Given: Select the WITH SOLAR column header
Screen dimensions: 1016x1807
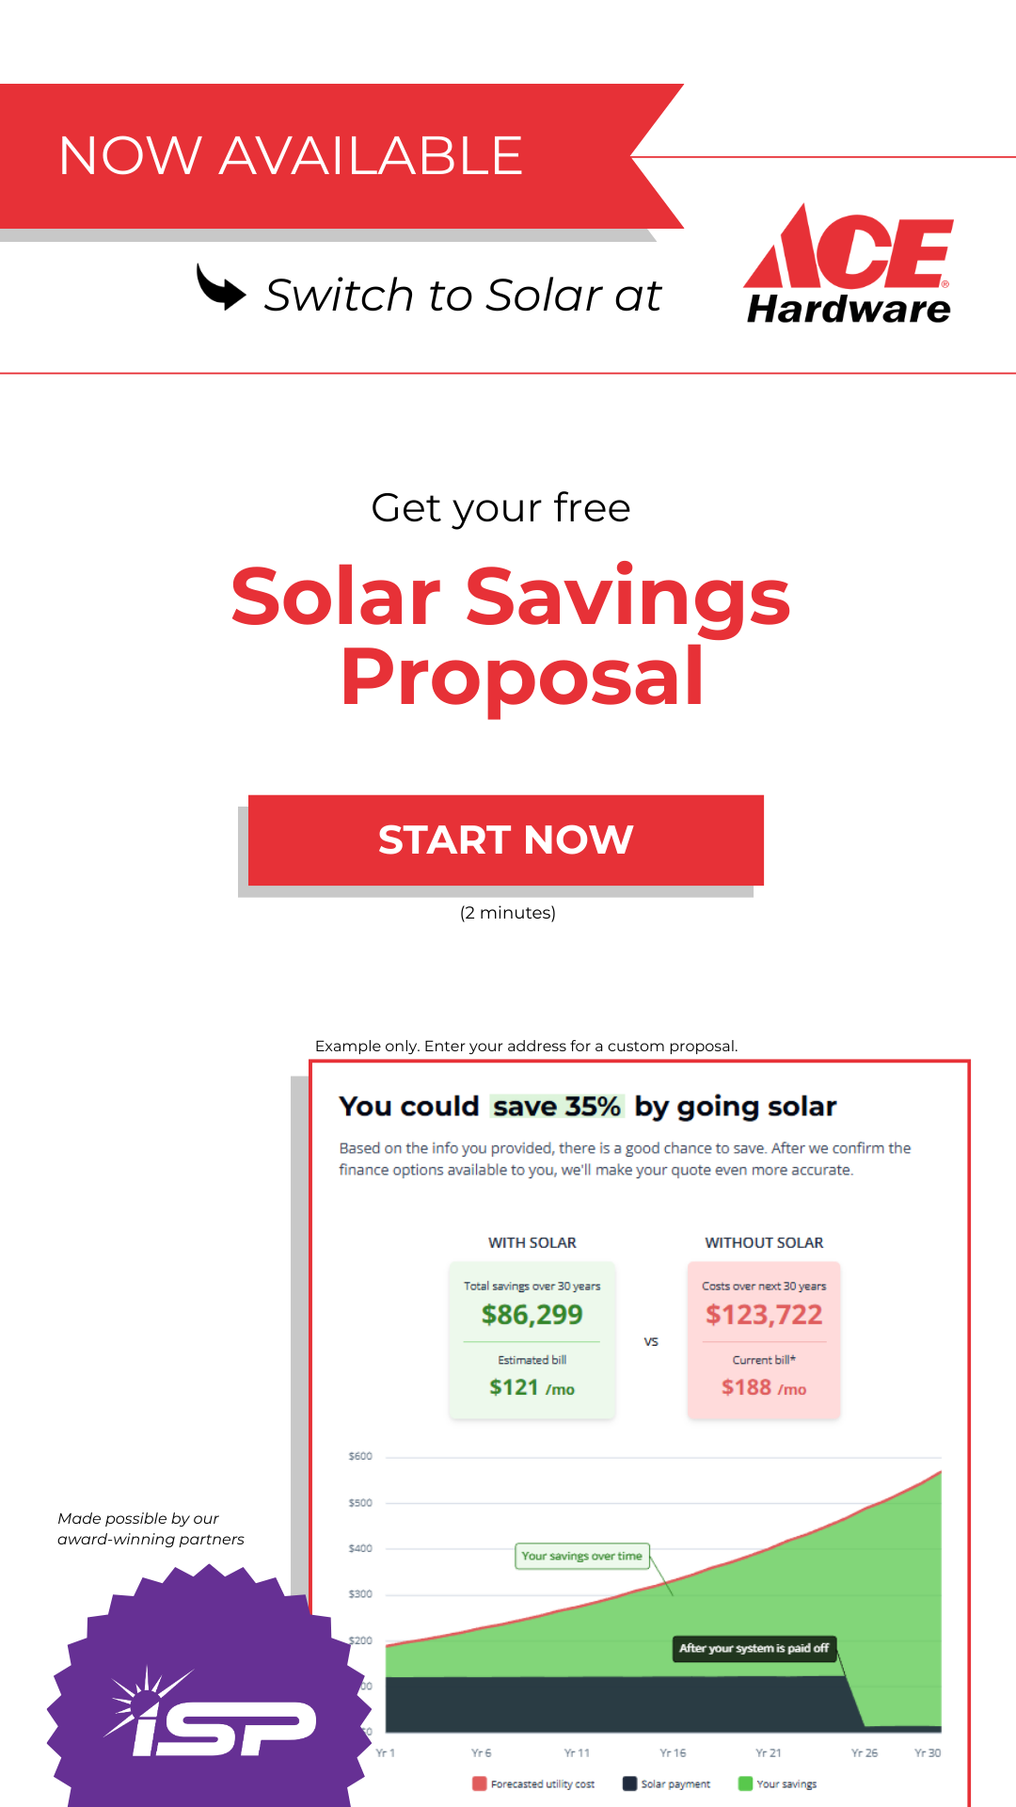Looking at the screenshot, I should pos(532,1242).
